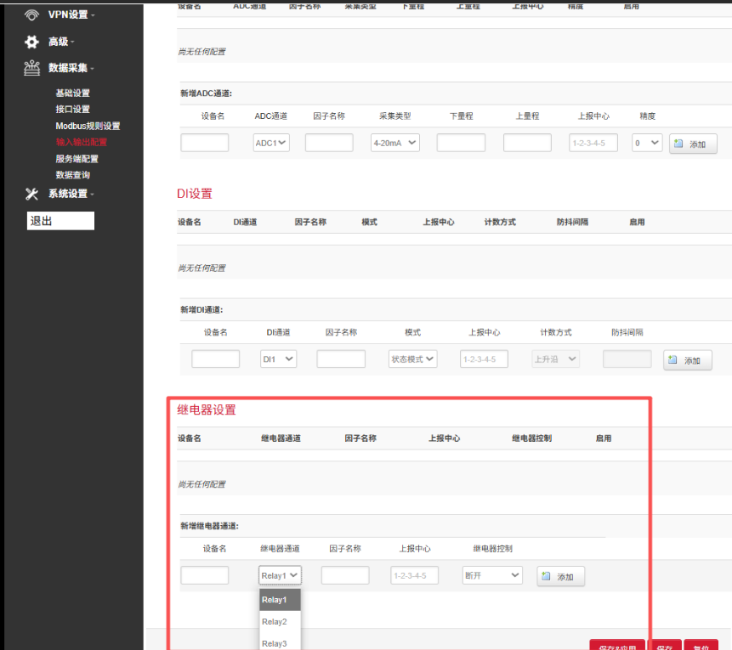Click 添加 icon in ADC channel row
This screenshot has height=650, width=732.
pyautogui.click(x=678, y=144)
